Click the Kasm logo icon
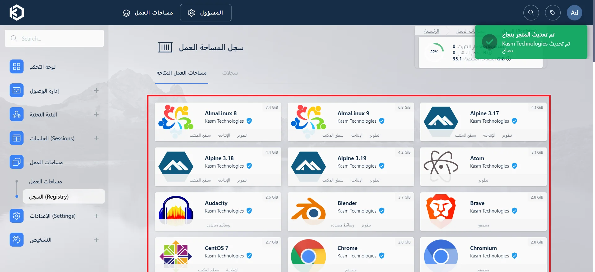 tap(16, 13)
